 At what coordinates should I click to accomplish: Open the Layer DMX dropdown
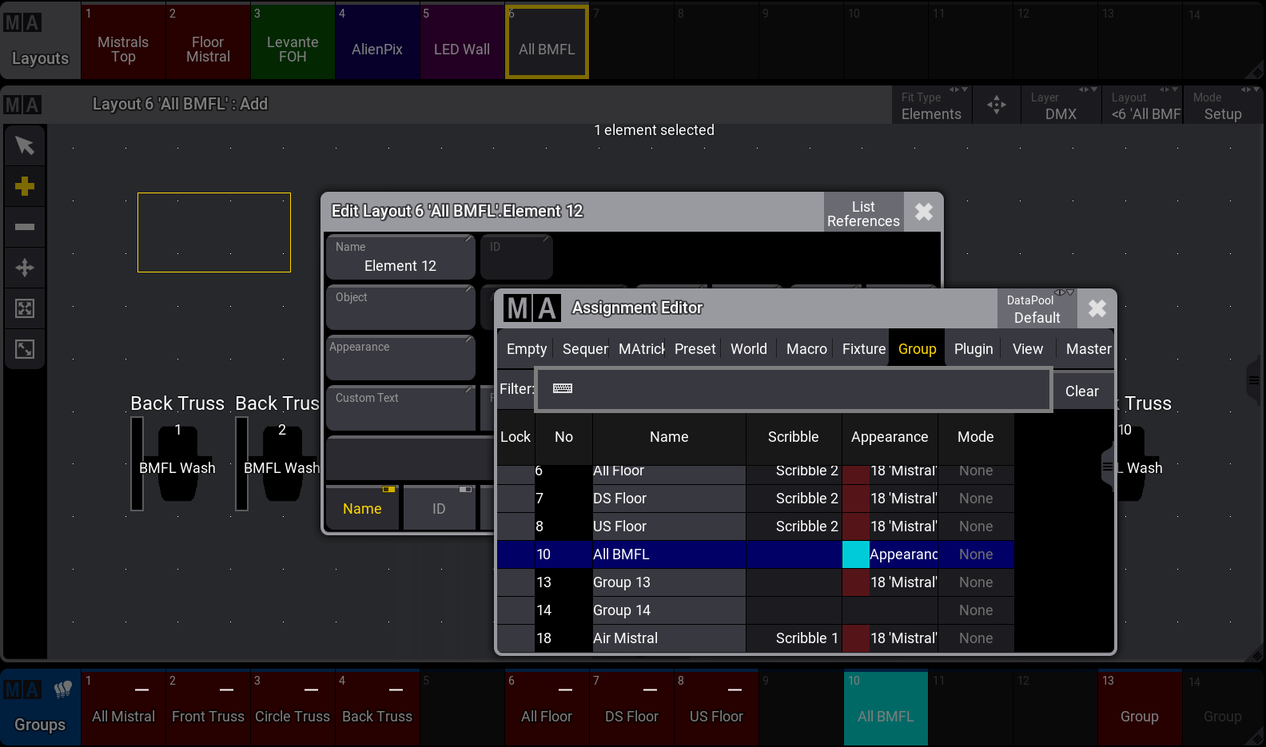click(1061, 105)
